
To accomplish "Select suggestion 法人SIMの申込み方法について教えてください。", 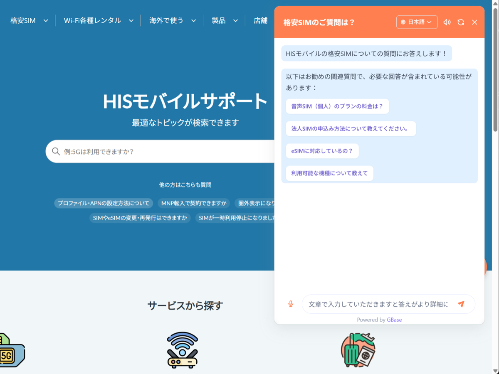I will point(351,129).
